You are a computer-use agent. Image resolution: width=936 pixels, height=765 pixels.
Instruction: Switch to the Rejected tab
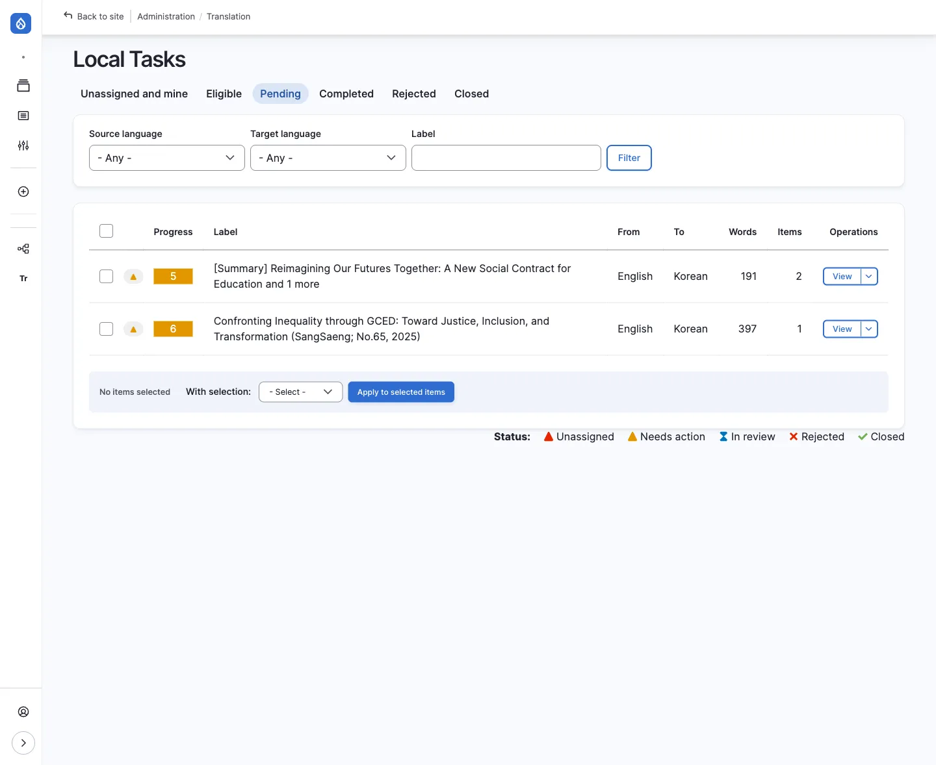tap(413, 94)
